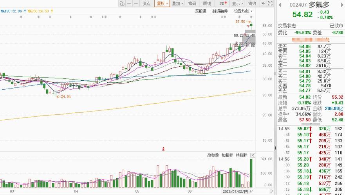Click the PK compare button
Viewport: 345px width, 195px height.
223,3
